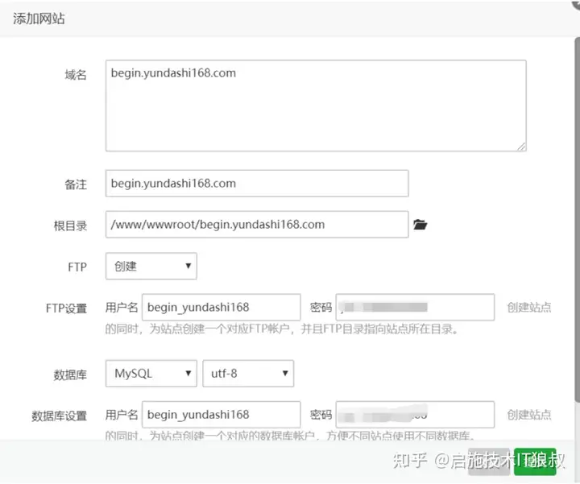The image size is (580, 484).
Task: Click the FTP password field
Action: pos(415,308)
